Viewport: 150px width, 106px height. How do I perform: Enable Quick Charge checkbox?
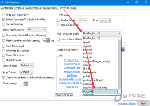(3, 60)
